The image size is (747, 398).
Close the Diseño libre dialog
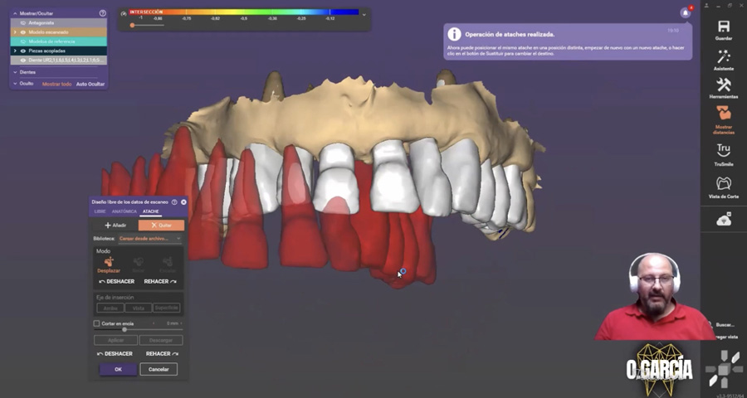[x=183, y=201]
